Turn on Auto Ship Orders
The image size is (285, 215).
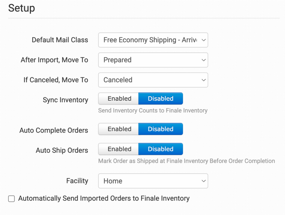[x=119, y=149]
